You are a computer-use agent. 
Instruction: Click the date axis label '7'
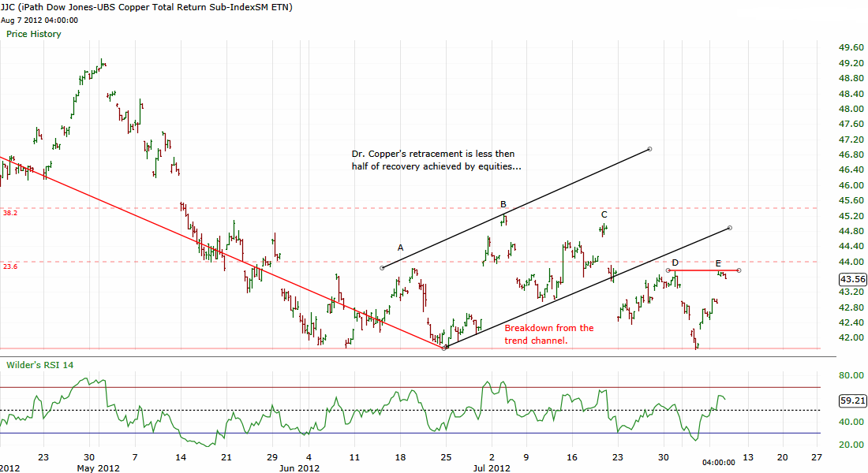[135, 457]
